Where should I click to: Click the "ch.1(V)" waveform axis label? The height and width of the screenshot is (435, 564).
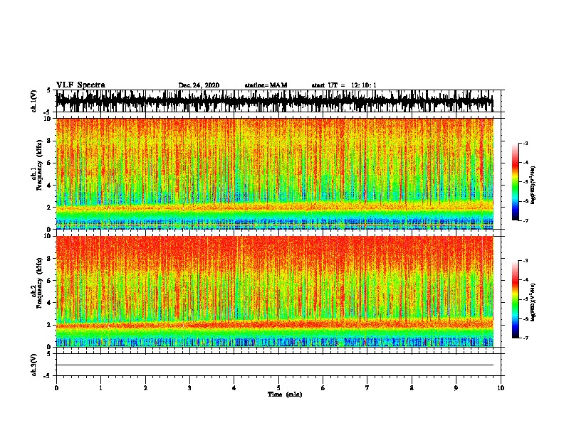(34, 101)
